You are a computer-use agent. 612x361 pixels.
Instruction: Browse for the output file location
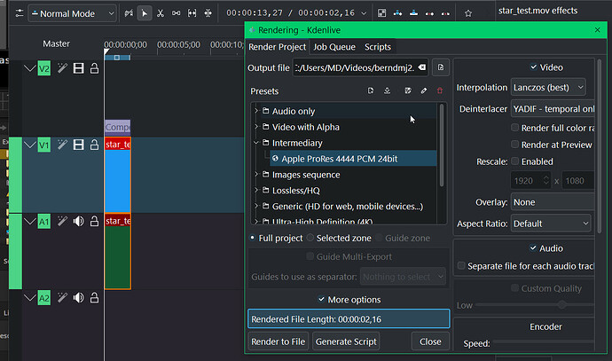click(x=441, y=67)
